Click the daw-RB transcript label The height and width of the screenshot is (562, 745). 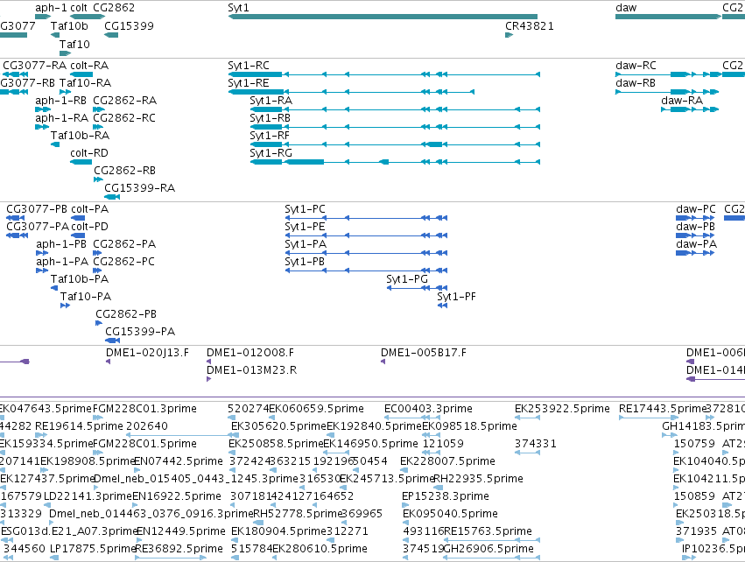[x=636, y=82]
